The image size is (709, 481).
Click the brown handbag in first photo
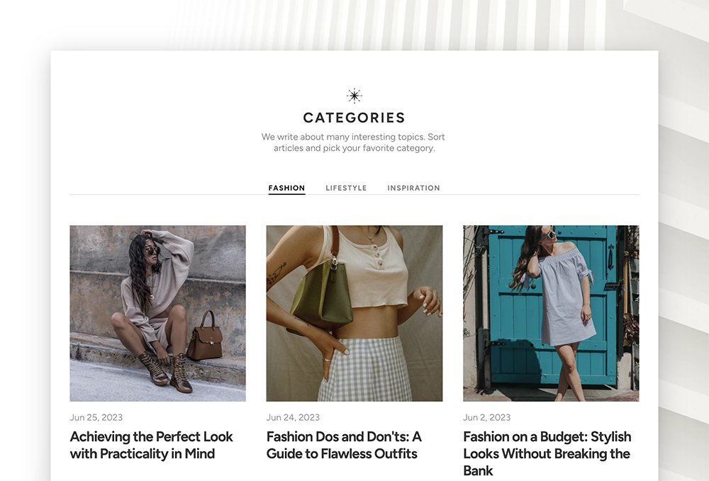click(204, 336)
